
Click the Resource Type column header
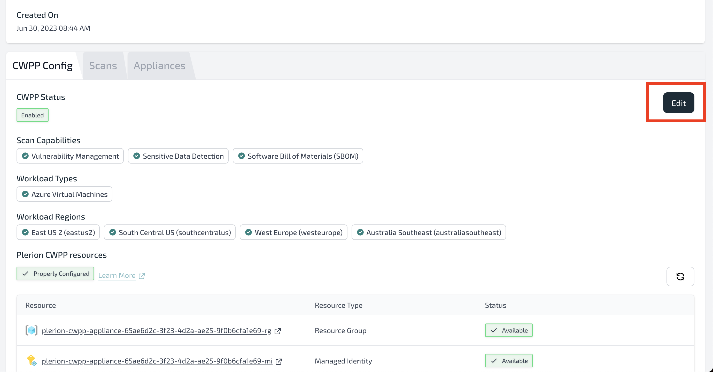point(338,305)
